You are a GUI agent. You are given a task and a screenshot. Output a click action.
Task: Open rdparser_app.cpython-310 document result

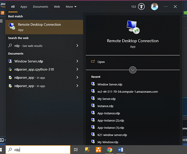[x=44, y=69]
